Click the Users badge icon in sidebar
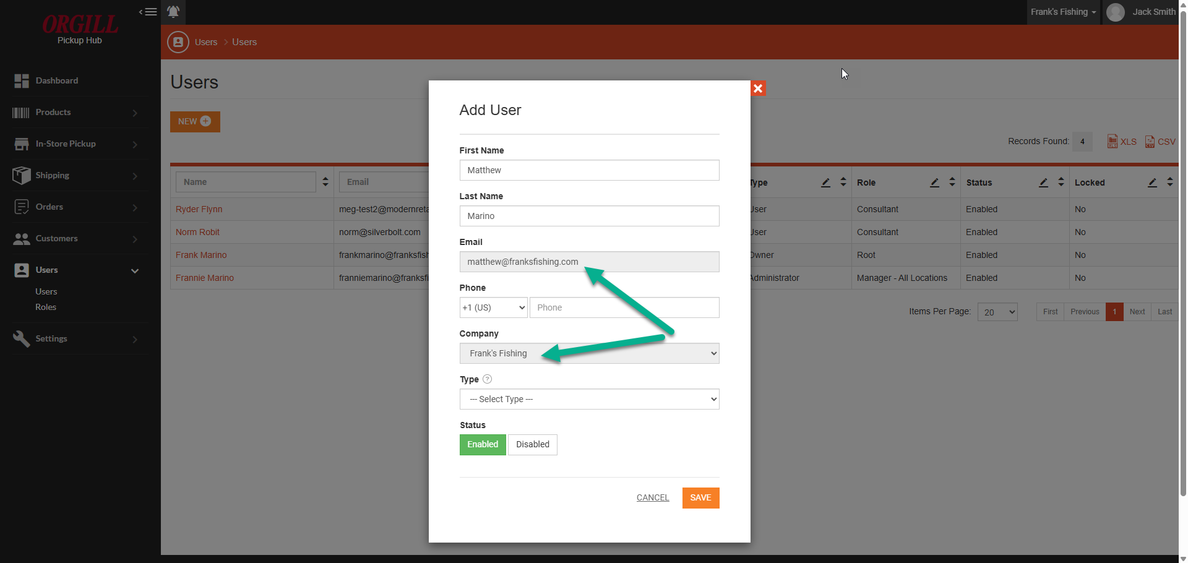The image size is (1188, 563). [x=22, y=270]
